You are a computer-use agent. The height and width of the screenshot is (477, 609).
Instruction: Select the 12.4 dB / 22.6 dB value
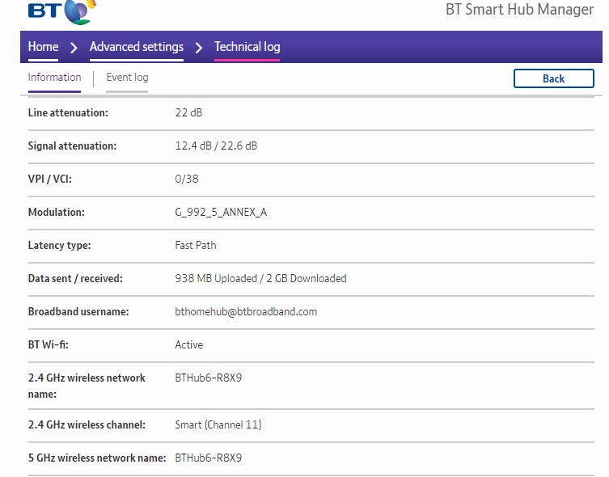pyautogui.click(x=216, y=146)
